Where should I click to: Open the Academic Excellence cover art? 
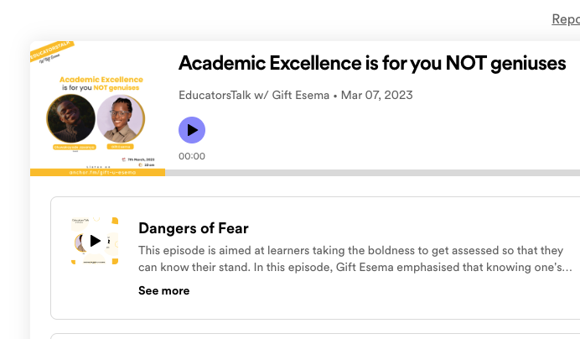(x=97, y=108)
